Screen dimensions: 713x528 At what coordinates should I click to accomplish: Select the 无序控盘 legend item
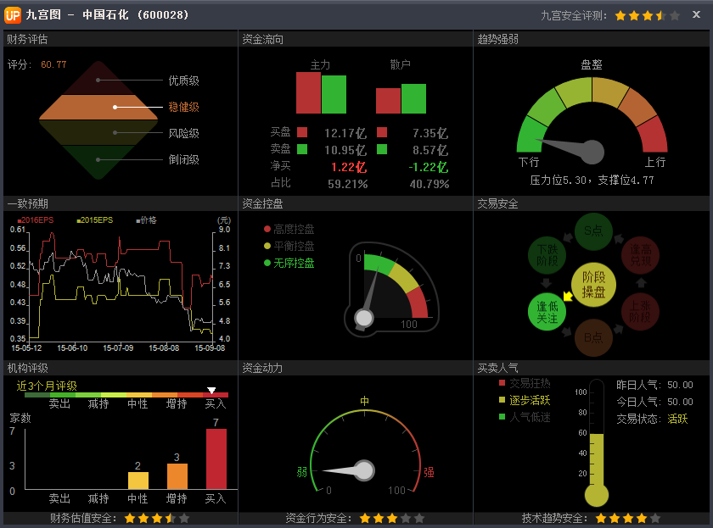(x=289, y=264)
